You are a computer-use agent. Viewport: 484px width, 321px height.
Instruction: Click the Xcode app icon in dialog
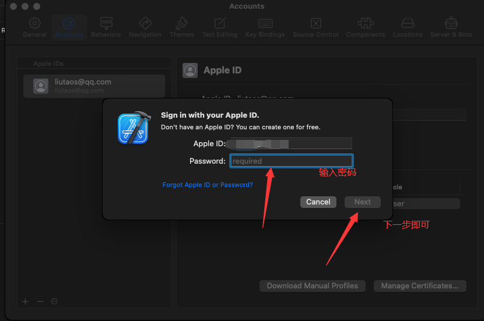tap(134, 128)
